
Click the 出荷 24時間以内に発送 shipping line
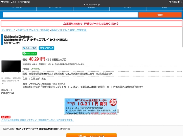click(x=44, y=84)
